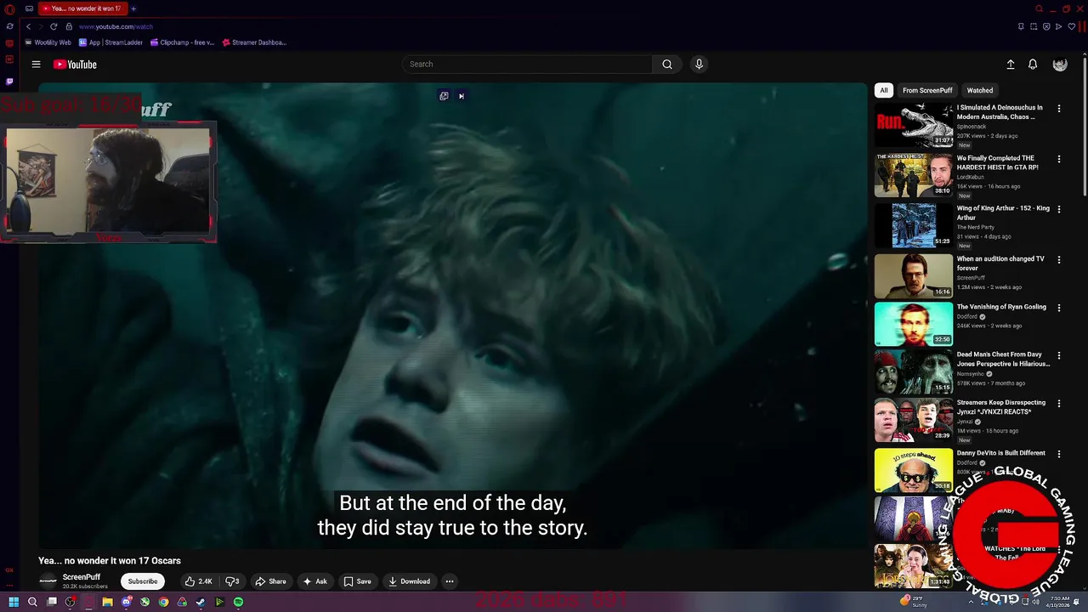This screenshot has width=1088, height=612.
Task: Click the skip-next icon atop video
Action: tap(462, 96)
